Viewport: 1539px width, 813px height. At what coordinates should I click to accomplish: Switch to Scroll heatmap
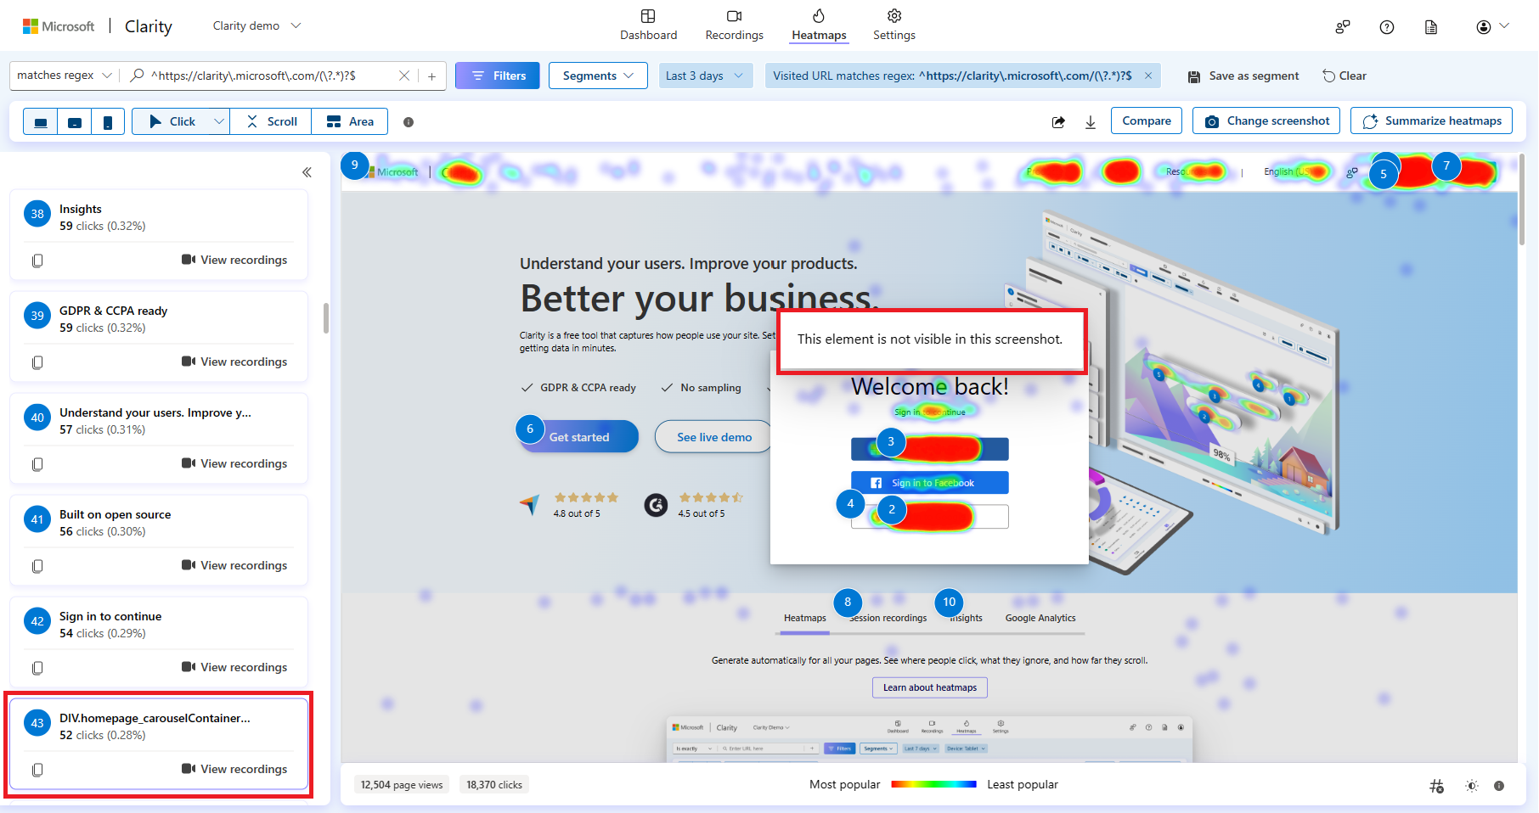coord(271,122)
